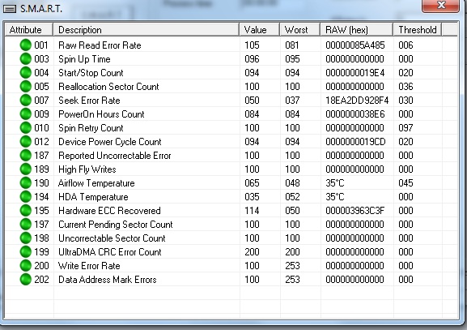467x330 pixels.
Task: Click RAW value 0000000038E6
Action: [355, 114]
